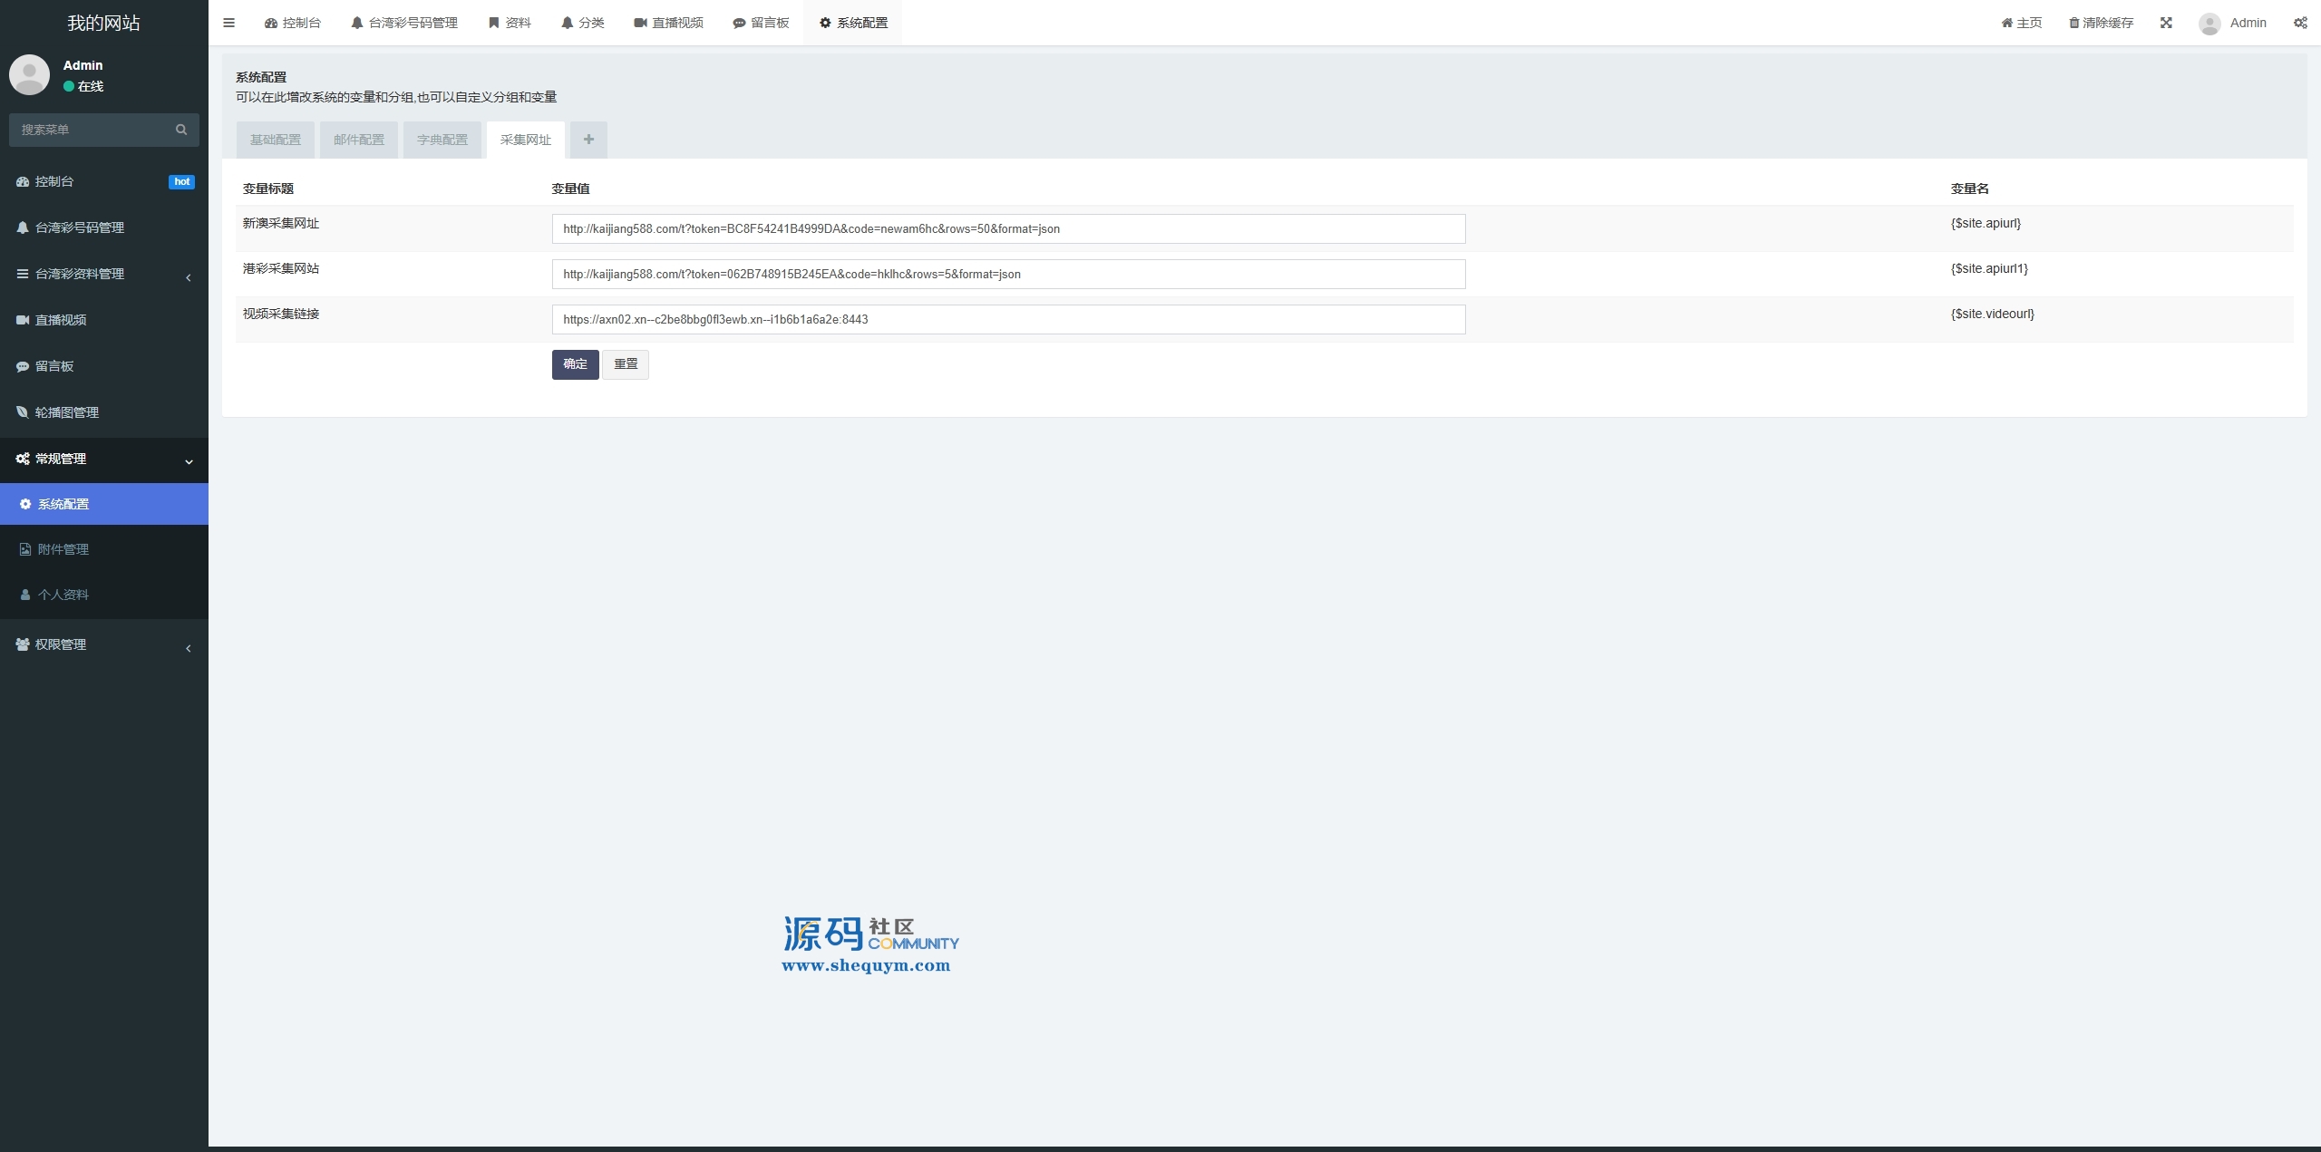The width and height of the screenshot is (2321, 1152).
Task: Collapse the 常规管理 sidebar section
Action: click(x=61, y=459)
